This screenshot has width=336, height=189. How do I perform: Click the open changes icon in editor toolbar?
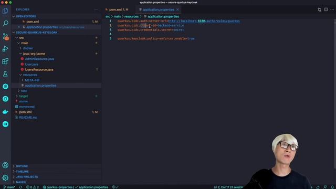(319, 9)
